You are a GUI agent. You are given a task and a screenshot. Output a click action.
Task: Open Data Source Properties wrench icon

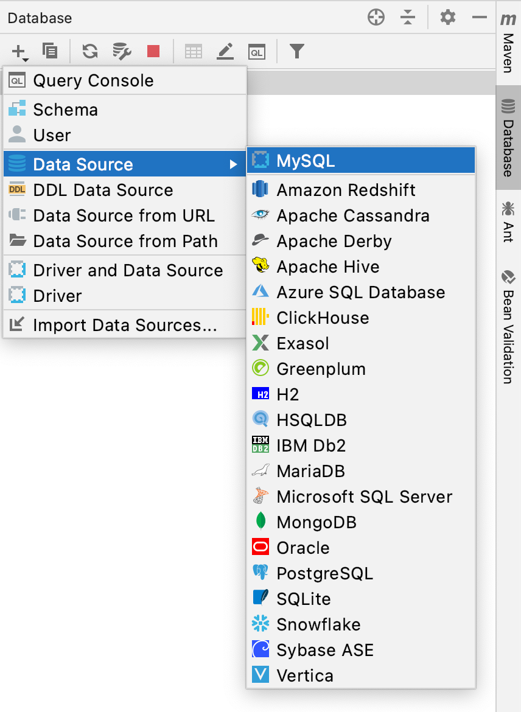pos(122,52)
